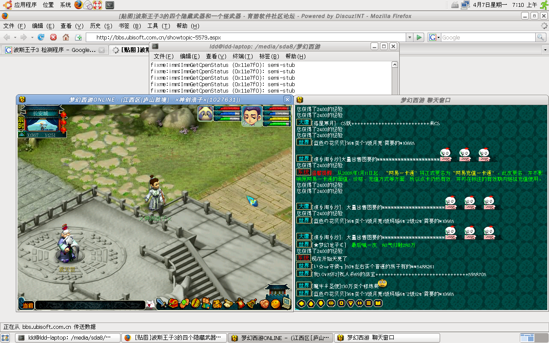Open the URL bar history dropdown
Image resolution: width=549 pixels, height=343 pixels.
[409, 37]
